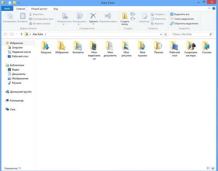Open the Мои видеозаписи folder icon
218x171 pixels.
pos(94,46)
